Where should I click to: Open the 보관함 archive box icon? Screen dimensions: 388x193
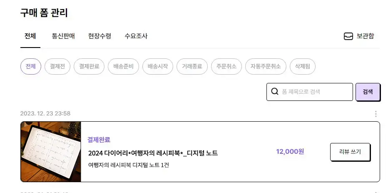[x=348, y=36]
